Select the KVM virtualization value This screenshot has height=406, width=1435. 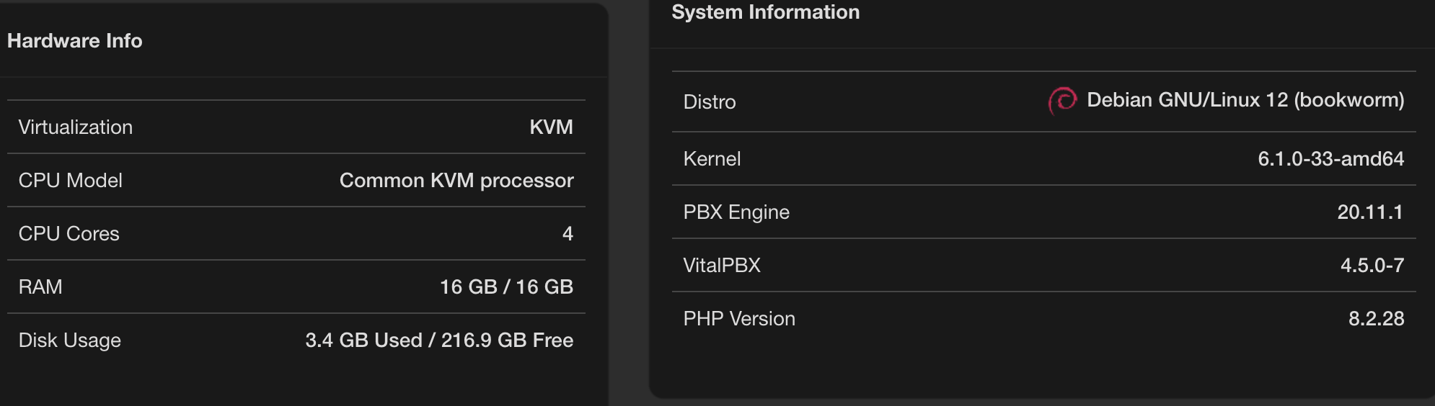552,127
